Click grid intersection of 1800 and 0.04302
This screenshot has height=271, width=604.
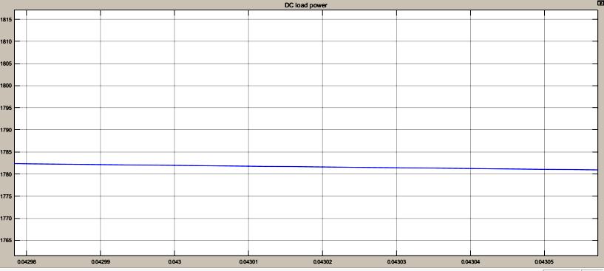tap(322, 86)
